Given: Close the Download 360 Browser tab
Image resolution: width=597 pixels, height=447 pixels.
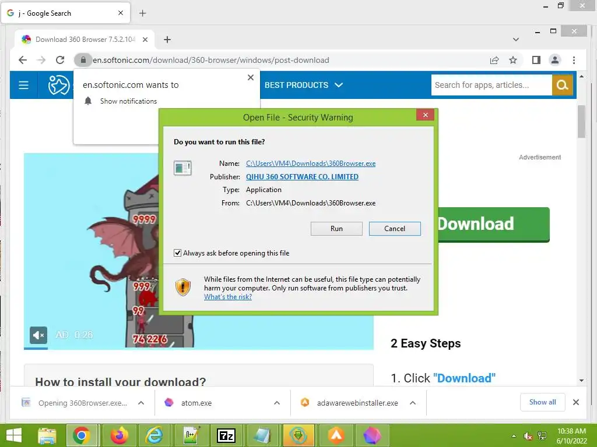Looking at the screenshot, I should 145,40.
